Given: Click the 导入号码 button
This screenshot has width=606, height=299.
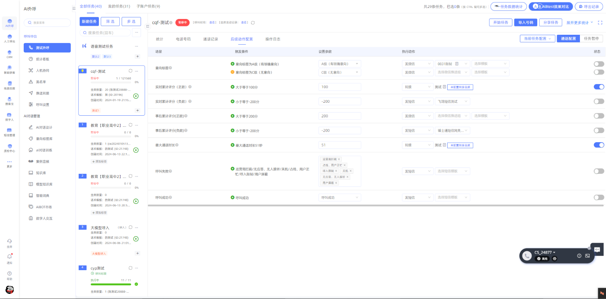Looking at the screenshot, I should [x=525, y=23].
